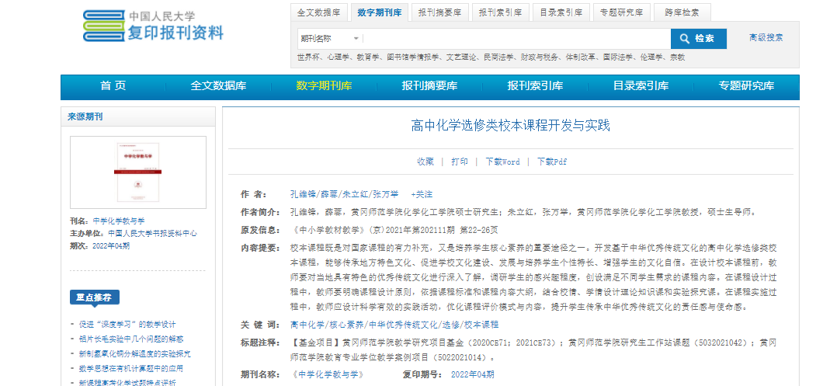The height and width of the screenshot is (386, 830).
Task: Click the 首页 navigation bar item
Action: (x=113, y=86)
